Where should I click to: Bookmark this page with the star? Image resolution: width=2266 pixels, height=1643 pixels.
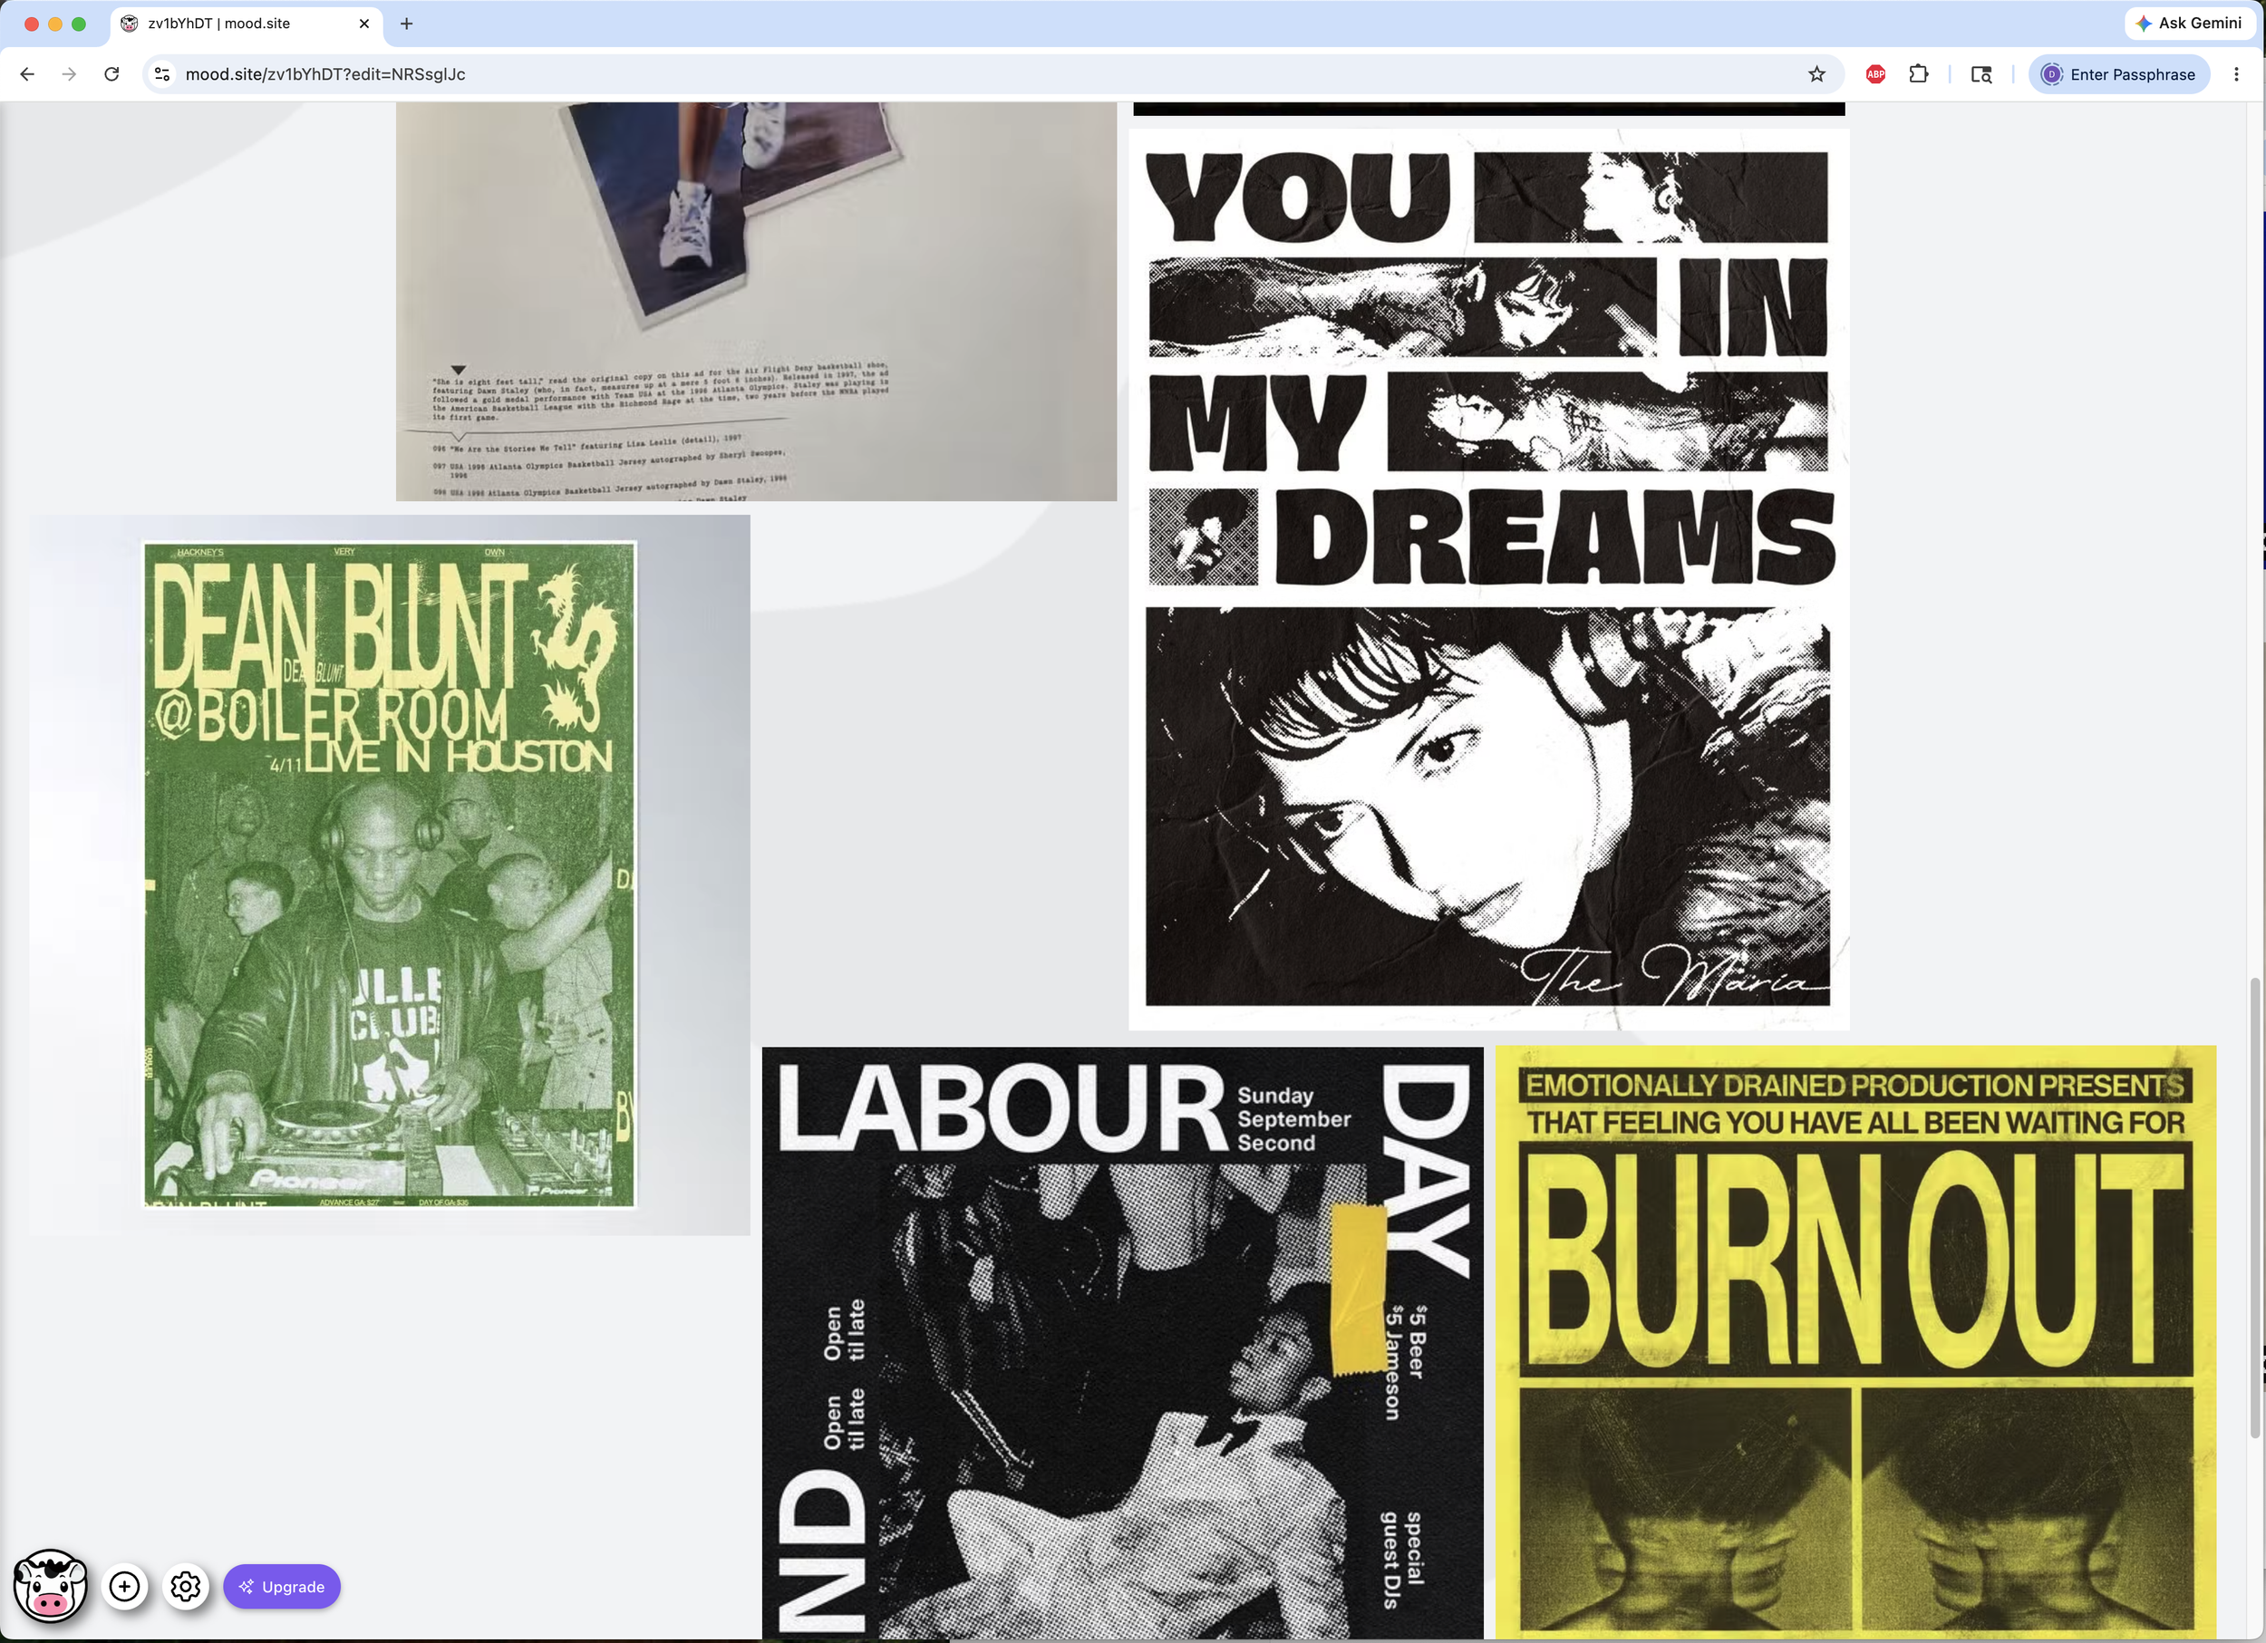pos(1816,74)
